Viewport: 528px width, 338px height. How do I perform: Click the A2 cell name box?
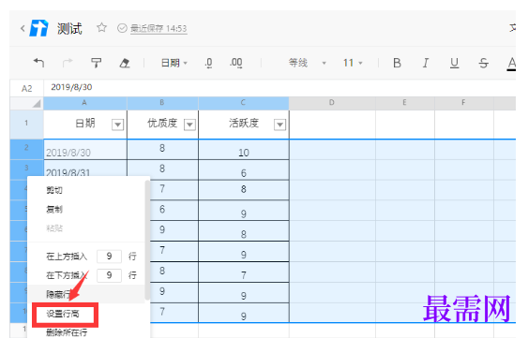(26, 88)
